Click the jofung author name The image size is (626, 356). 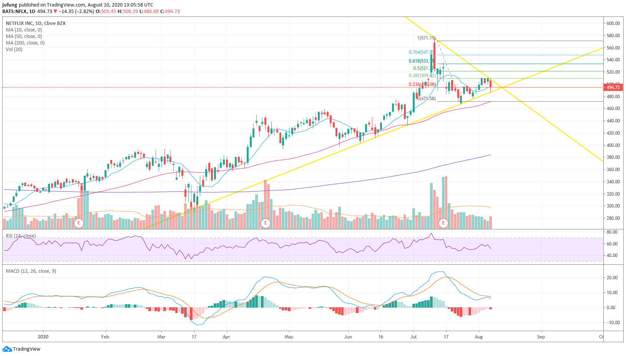click(10, 5)
